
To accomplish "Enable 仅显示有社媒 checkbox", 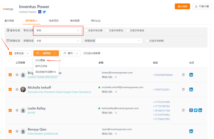I will pos(86,31).
